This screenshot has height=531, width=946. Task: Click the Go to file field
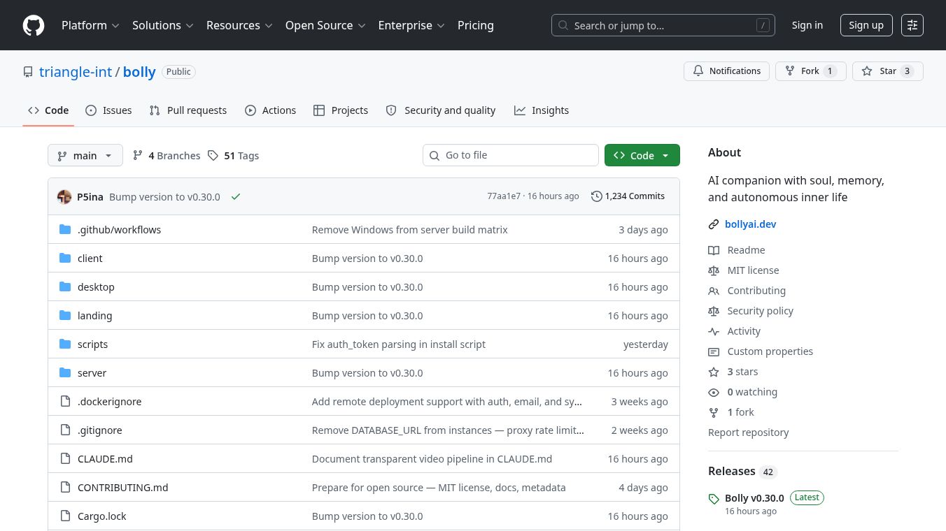(x=518, y=155)
